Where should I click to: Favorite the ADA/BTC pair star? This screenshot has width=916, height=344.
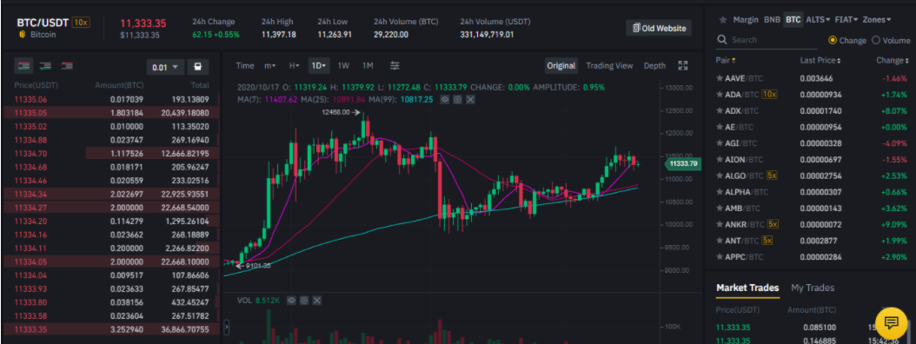pyautogui.click(x=719, y=95)
